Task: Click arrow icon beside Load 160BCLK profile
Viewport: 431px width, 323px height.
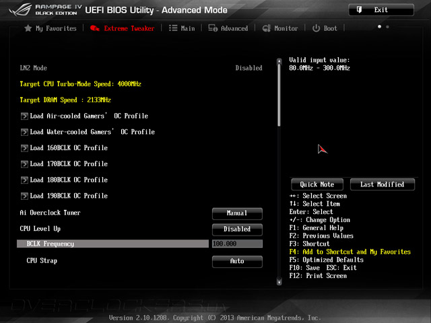Action: (24, 148)
